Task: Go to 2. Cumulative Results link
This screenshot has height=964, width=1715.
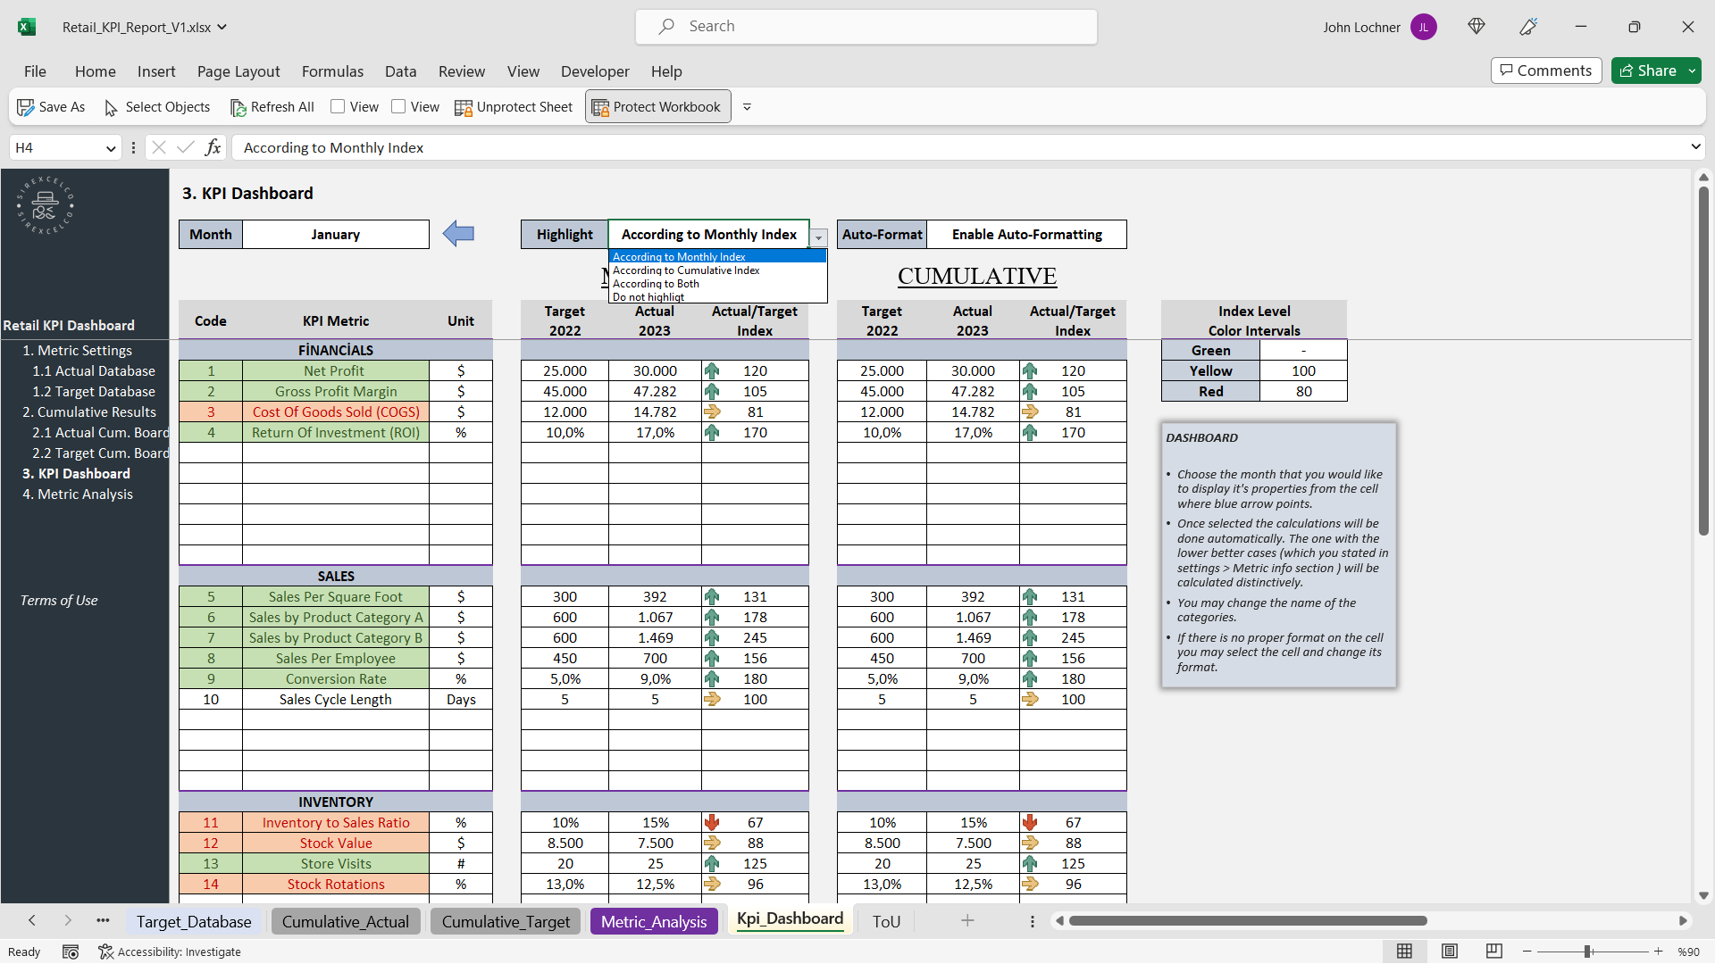Action: pyautogui.click(x=89, y=411)
